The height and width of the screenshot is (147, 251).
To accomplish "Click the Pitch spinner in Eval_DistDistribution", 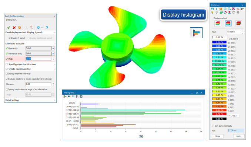I will pos(53,59).
